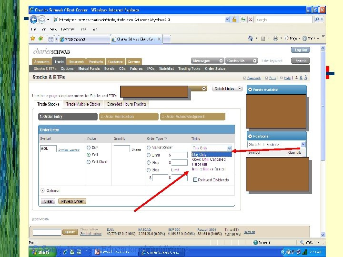Go to Mutual Funds submenu item
The height and width of the screenshot is (257, 343).
(x=89, y=69)
